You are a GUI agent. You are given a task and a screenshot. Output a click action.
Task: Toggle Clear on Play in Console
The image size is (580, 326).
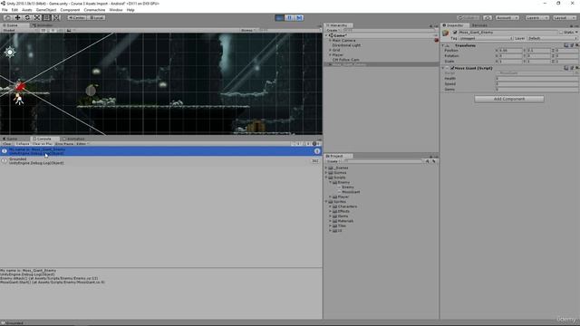click(x=43, y=144)
